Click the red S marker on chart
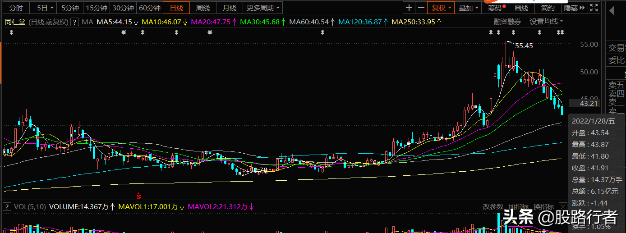This screenshot has width=626, height=233. (139, 196)
